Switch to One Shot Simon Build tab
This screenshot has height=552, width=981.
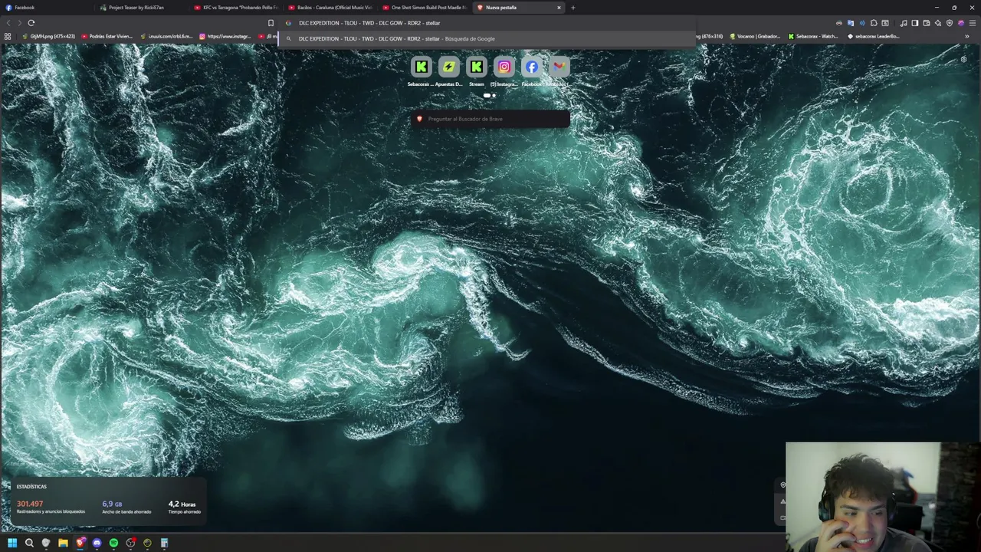pos(425,8)
